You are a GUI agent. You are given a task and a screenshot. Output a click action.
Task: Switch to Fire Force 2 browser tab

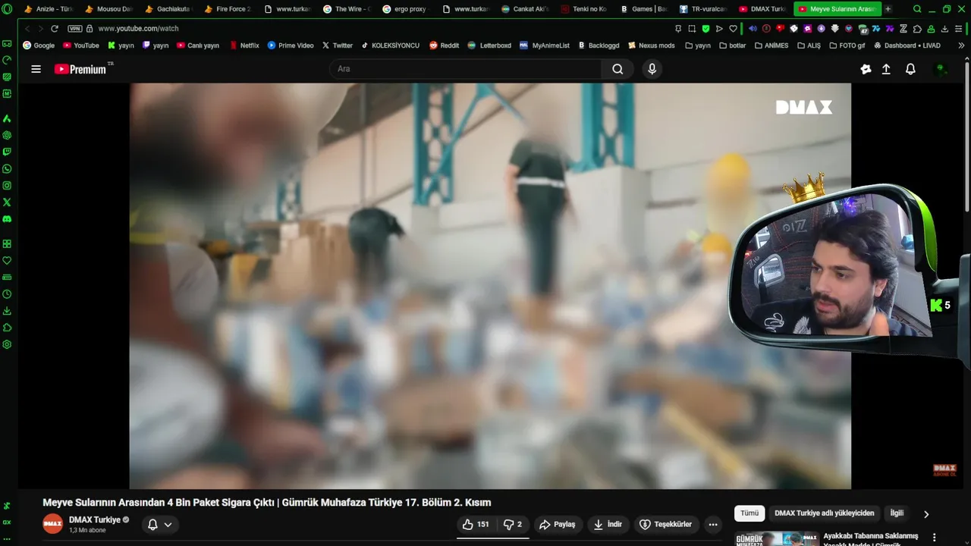227,9
